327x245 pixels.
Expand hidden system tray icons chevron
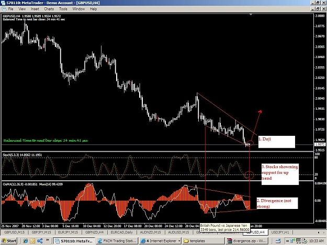pyautogui.click(x=287, y=241)
